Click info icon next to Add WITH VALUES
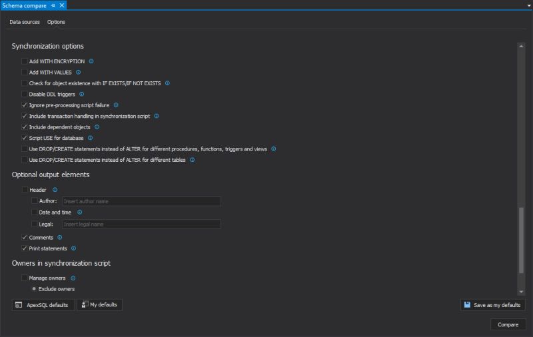Viewport: 533px width, 337px height. coord(78,72)
